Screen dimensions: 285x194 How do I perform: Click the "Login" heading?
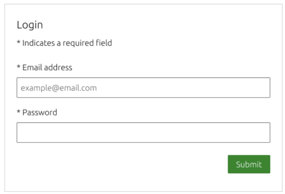click(x=30, y=25)
